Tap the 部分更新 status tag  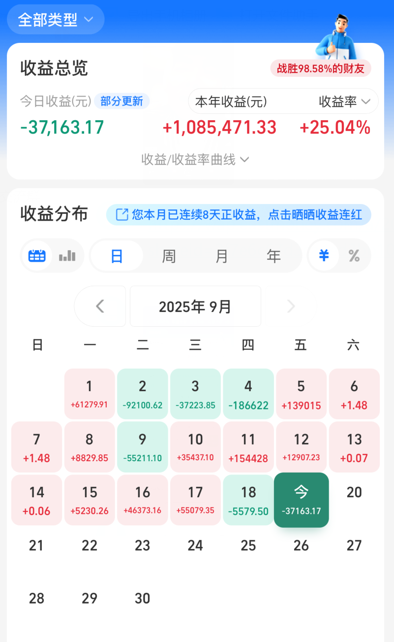click(121, 101)
